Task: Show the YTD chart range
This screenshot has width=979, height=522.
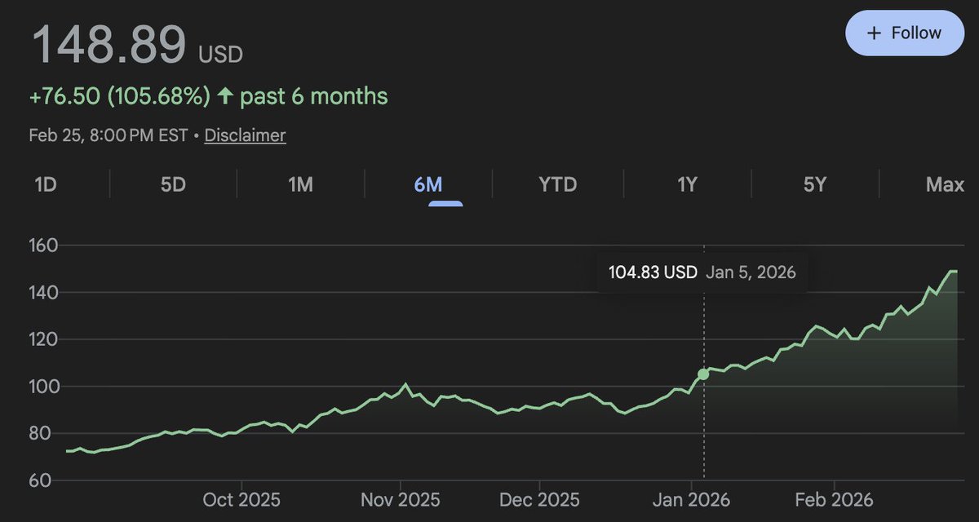Action: tap(557, 185)
